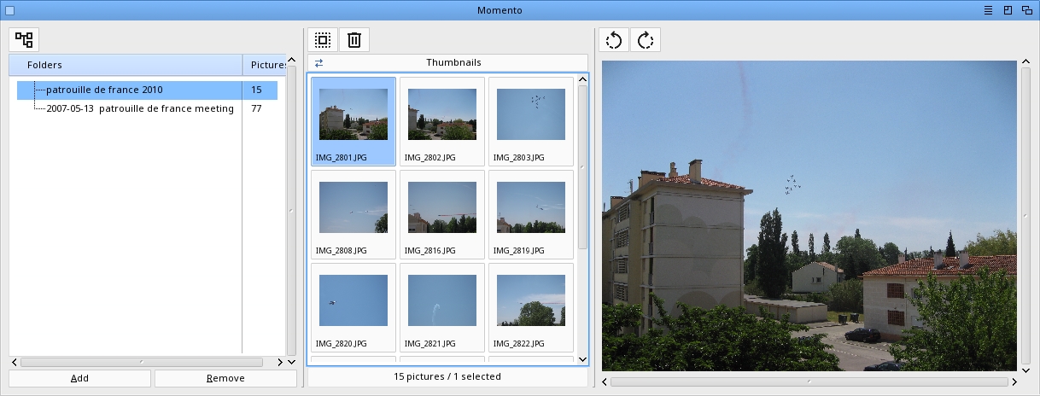Open the window menu icon in title bar
1040x396 pixels.
(x=988, y=10)
